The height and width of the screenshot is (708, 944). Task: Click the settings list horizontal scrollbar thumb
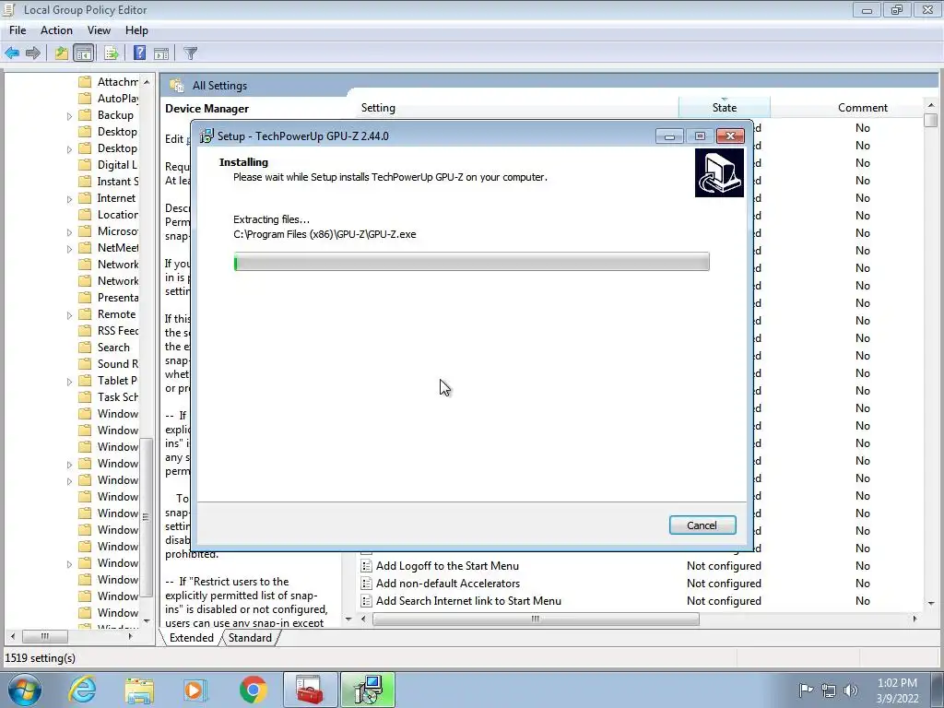click(536, 619)
